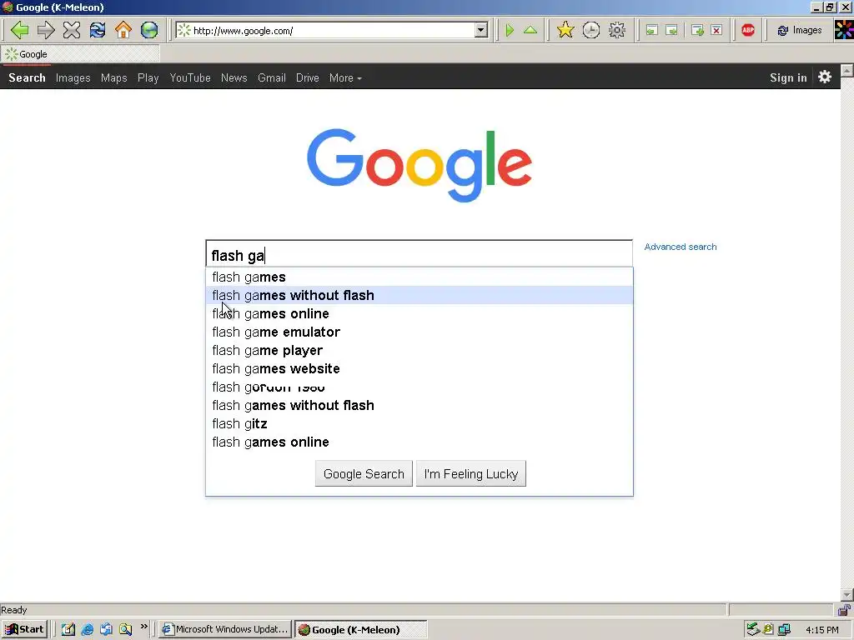
Task: Open the Advanced search link
Action: 681,247
